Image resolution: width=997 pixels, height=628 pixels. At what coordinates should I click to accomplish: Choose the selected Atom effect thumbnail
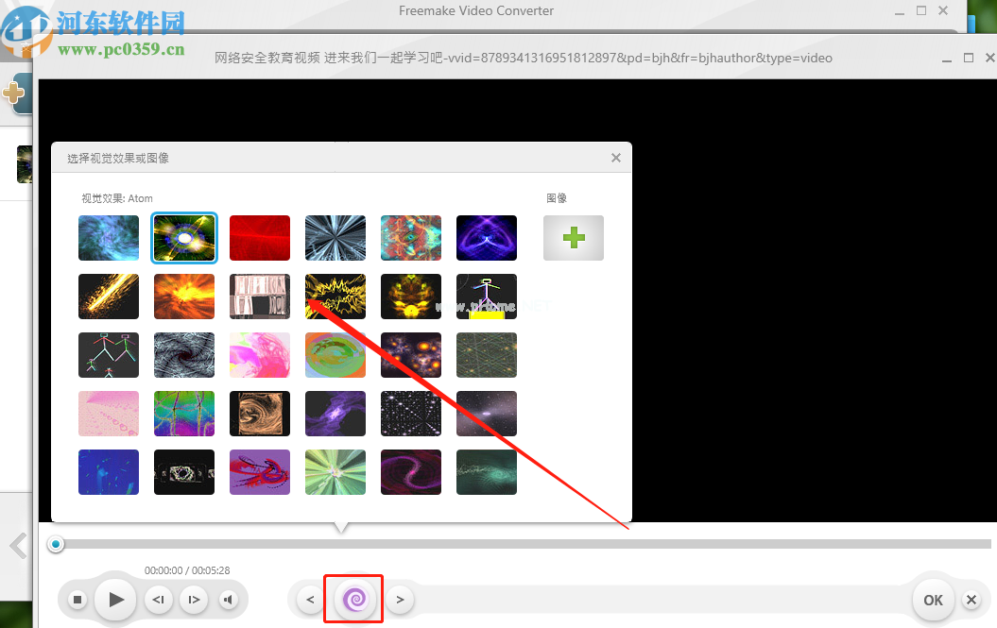pos(184,238)
